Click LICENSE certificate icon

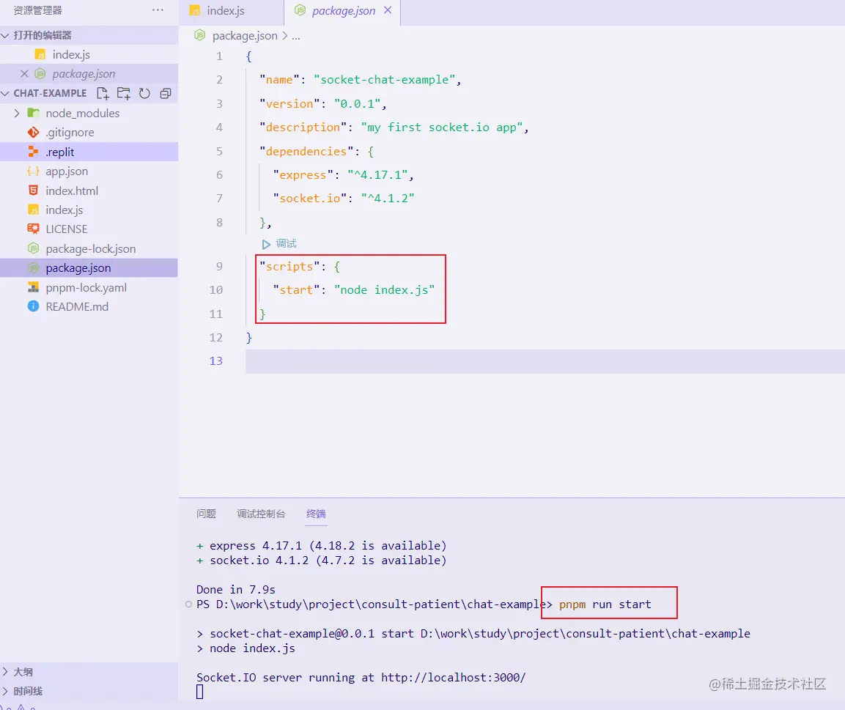click(x=33, y=229)
